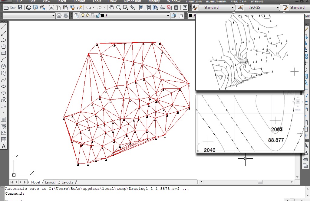Open the Dimension menu
This screenshot has width=310, height=201.
pyautogui.click(x=132, y=1)
